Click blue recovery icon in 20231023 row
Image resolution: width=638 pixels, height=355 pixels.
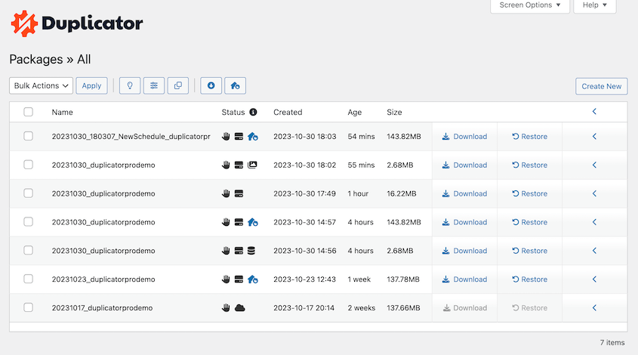pyautogui.click(x=253, y=279)
